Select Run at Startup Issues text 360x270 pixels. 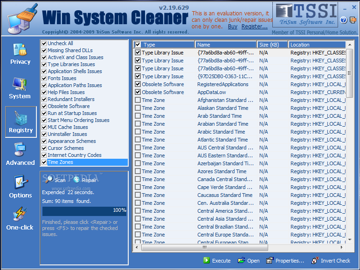coord(72,113)
